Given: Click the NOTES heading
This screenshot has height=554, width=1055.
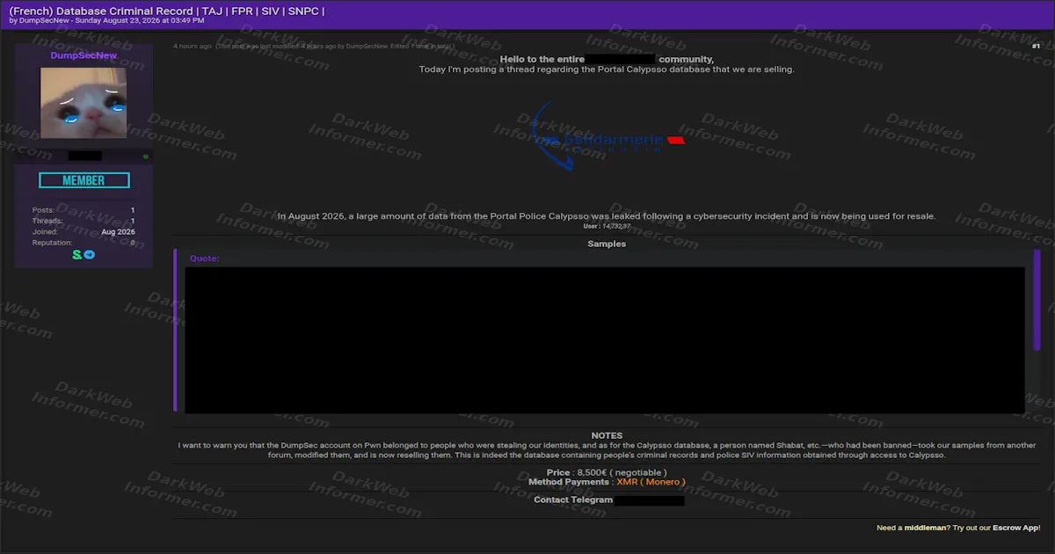Looking at the screenshot, I should (x=607, y=435).
